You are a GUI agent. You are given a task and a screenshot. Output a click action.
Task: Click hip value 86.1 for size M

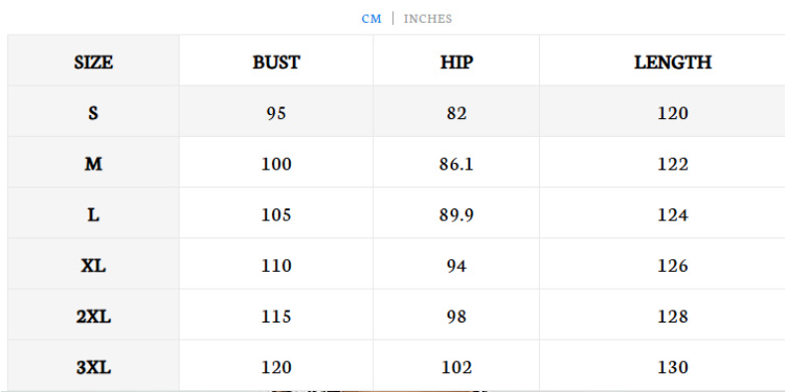457,164
